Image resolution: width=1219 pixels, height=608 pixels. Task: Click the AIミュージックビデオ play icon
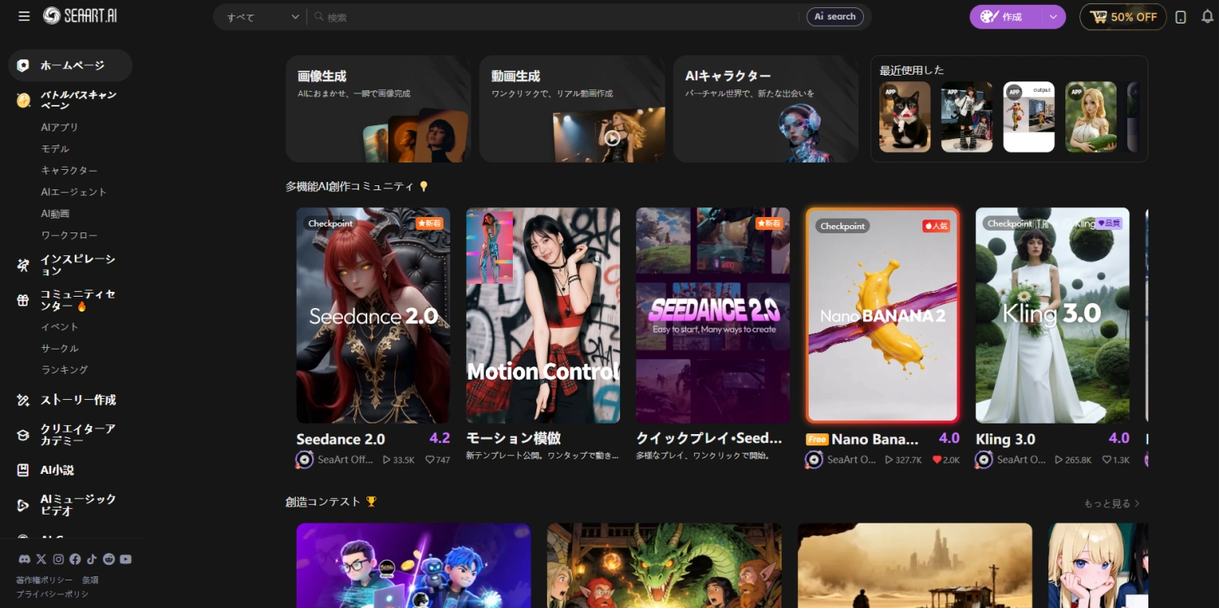coord(24,505)
